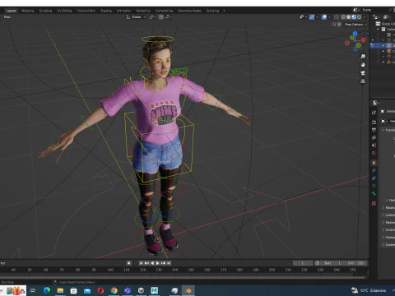Toggle the camera view icon
This screenshot has width=395, height=296.
click(x=363, y=73)
